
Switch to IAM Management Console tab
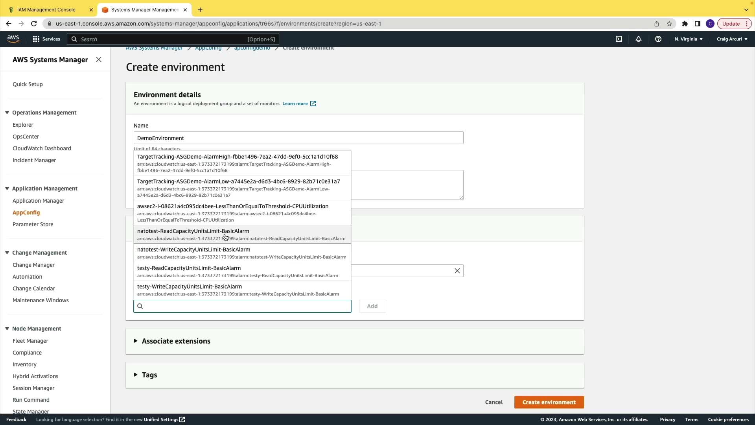point(46,9)
